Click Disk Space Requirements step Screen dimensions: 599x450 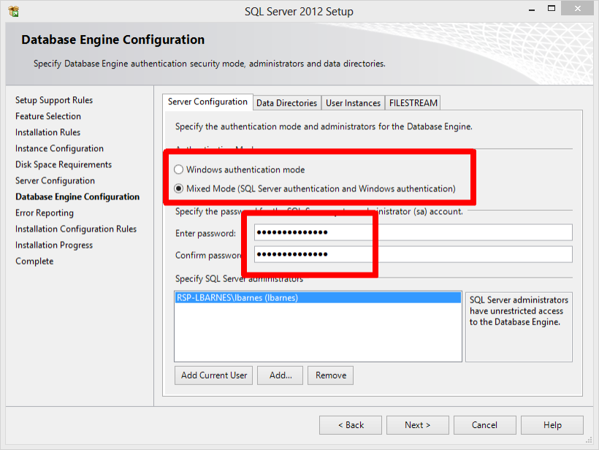click(64, 164)
